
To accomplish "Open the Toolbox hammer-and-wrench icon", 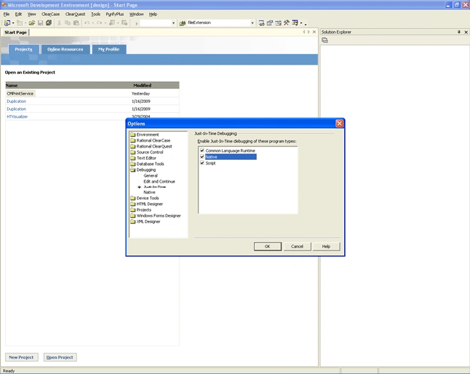I will pos(287,23).
